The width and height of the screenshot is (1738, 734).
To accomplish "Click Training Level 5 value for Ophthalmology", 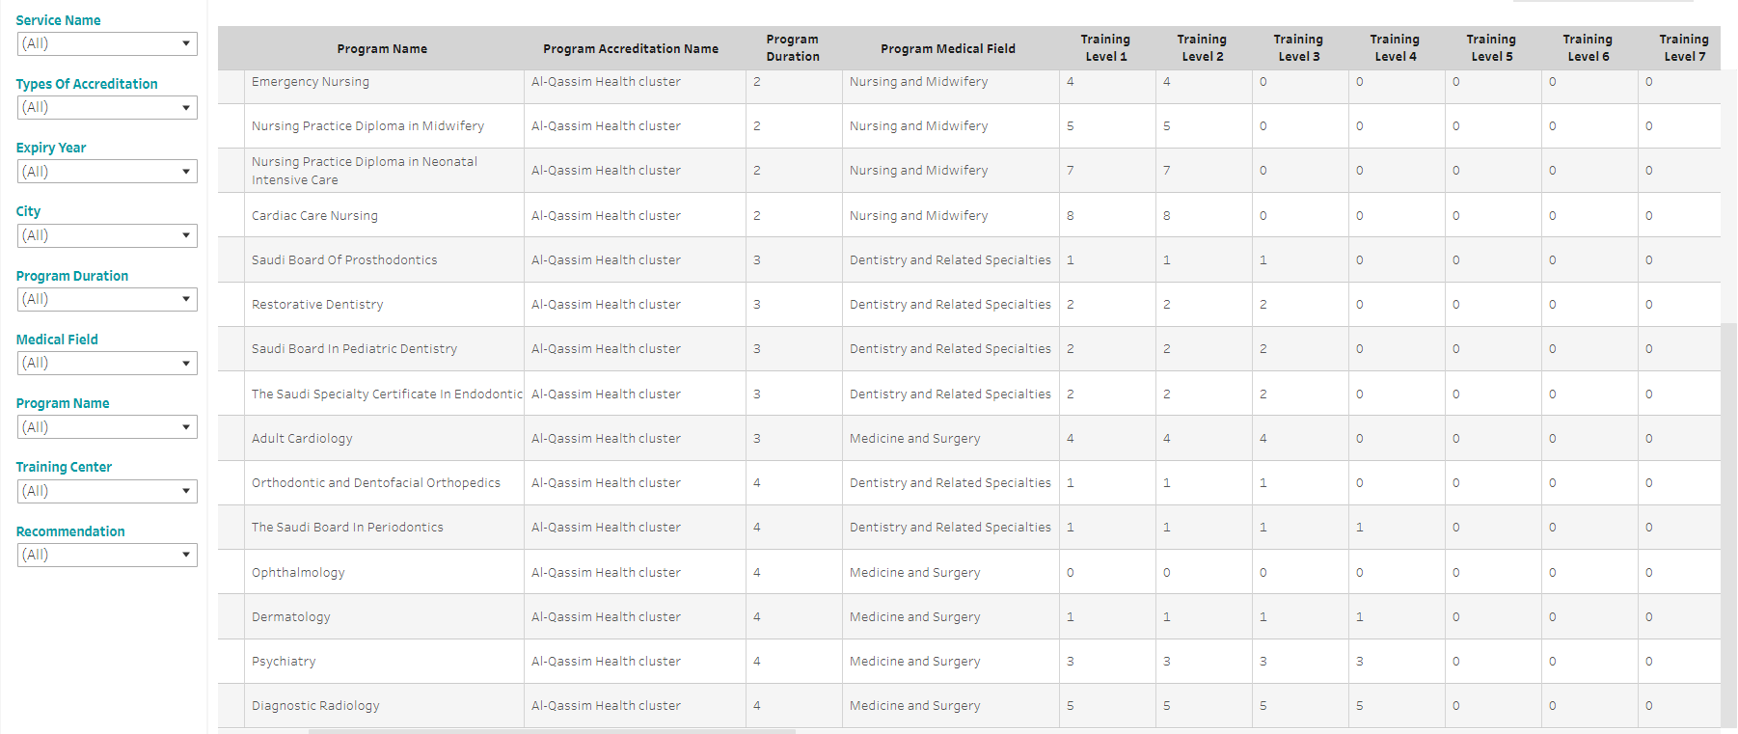I will point(1456,573).
